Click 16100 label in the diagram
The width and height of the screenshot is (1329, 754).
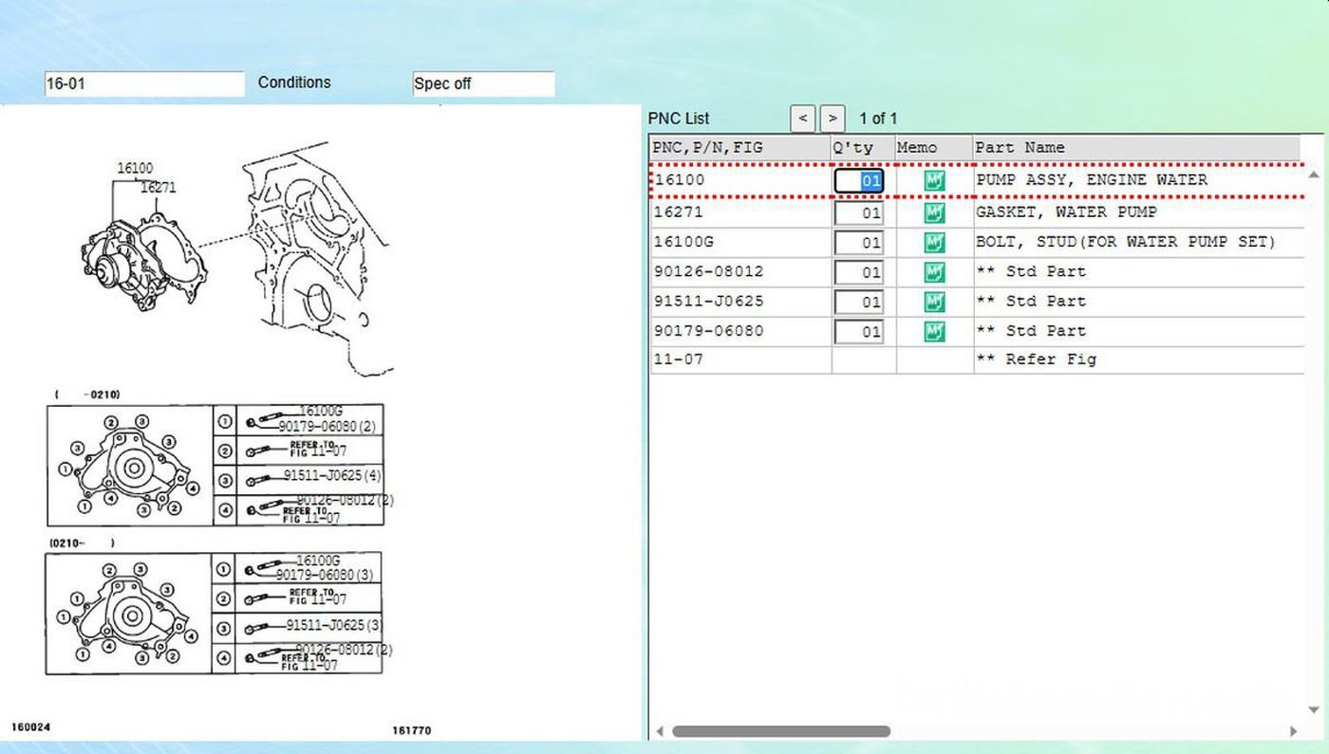coord(135,169)
